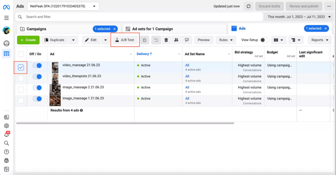336x175 pixels.
Task: Open notifications bell in left sidebar
Action: 6,135
